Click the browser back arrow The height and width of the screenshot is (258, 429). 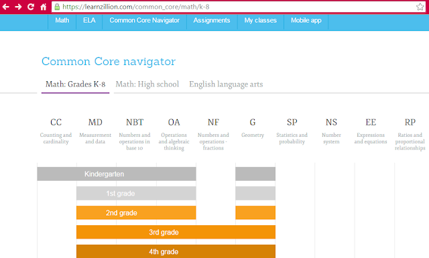pyautogui.click(x=5, y=7)
